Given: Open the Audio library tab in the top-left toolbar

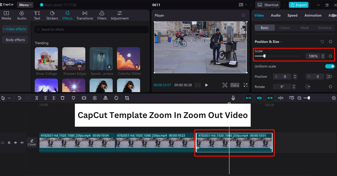Looking at the screenshot, I should coord(22,15).
